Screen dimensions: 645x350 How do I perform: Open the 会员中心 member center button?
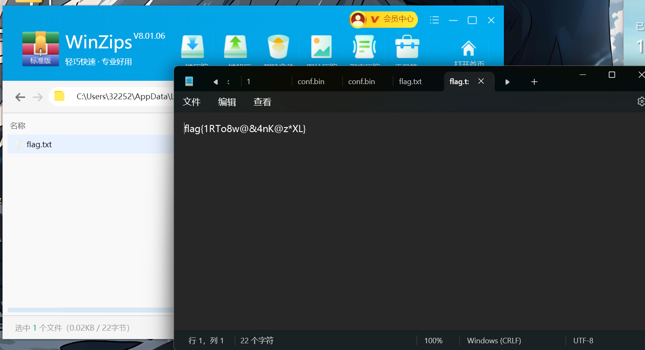click(x=383, y=19)
